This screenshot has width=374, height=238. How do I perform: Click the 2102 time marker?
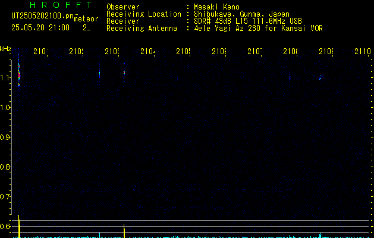76,52
